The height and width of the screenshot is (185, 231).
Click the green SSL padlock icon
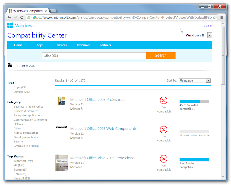pyautogui.click(x=29, y=17)
